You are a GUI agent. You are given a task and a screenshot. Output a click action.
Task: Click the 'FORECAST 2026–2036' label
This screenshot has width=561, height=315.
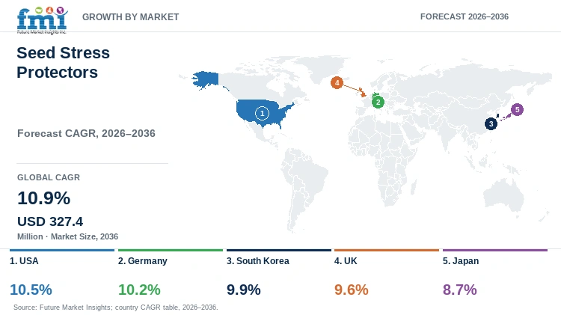(x=465, y=16)
